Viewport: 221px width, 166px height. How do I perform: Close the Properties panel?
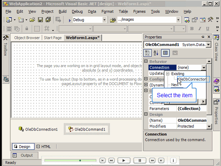pos(209,37)
